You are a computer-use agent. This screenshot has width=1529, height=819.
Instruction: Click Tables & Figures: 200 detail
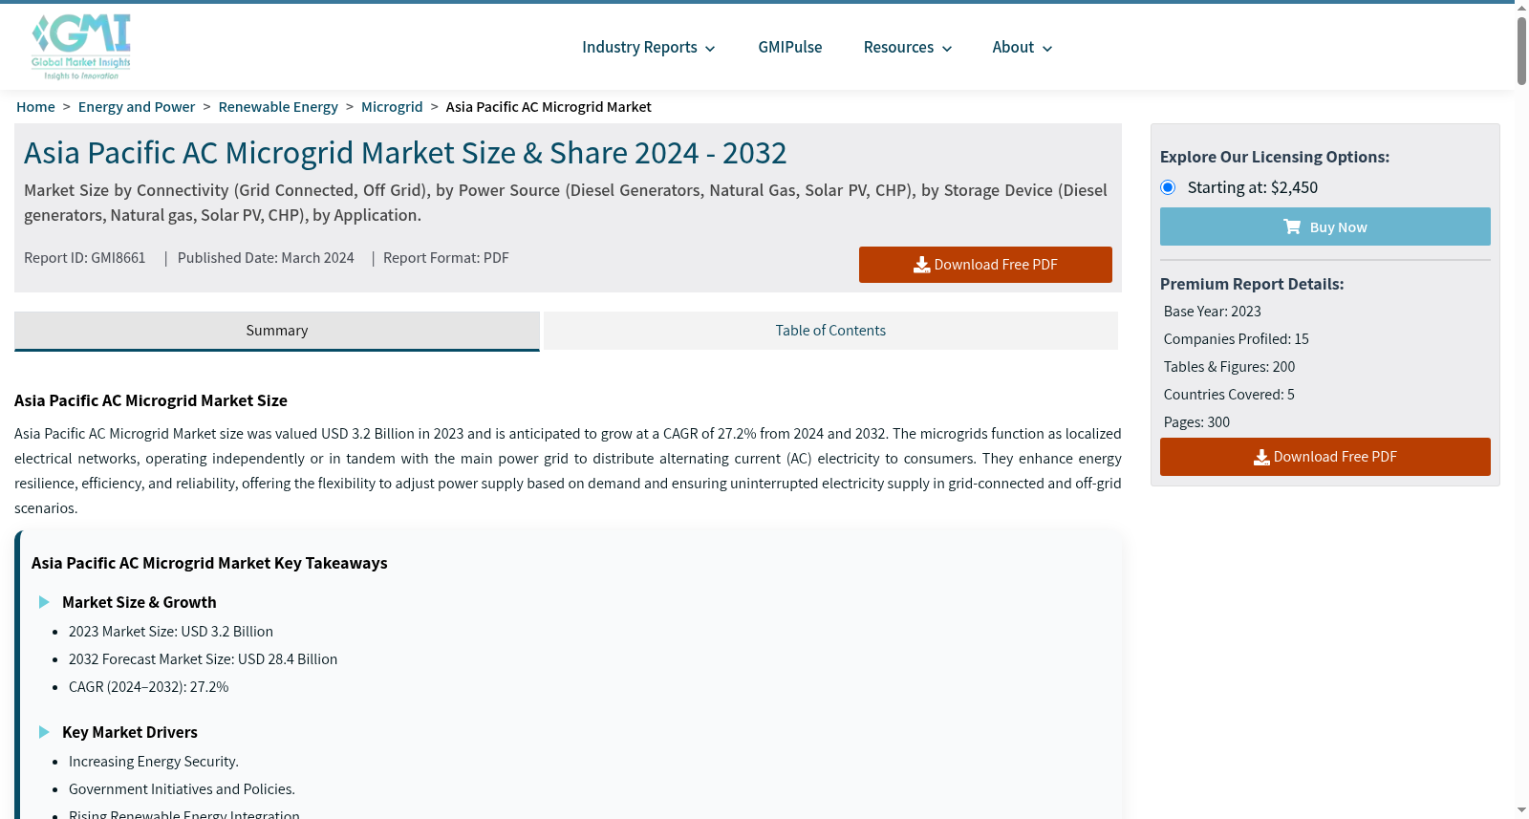tap(1230, 367)
